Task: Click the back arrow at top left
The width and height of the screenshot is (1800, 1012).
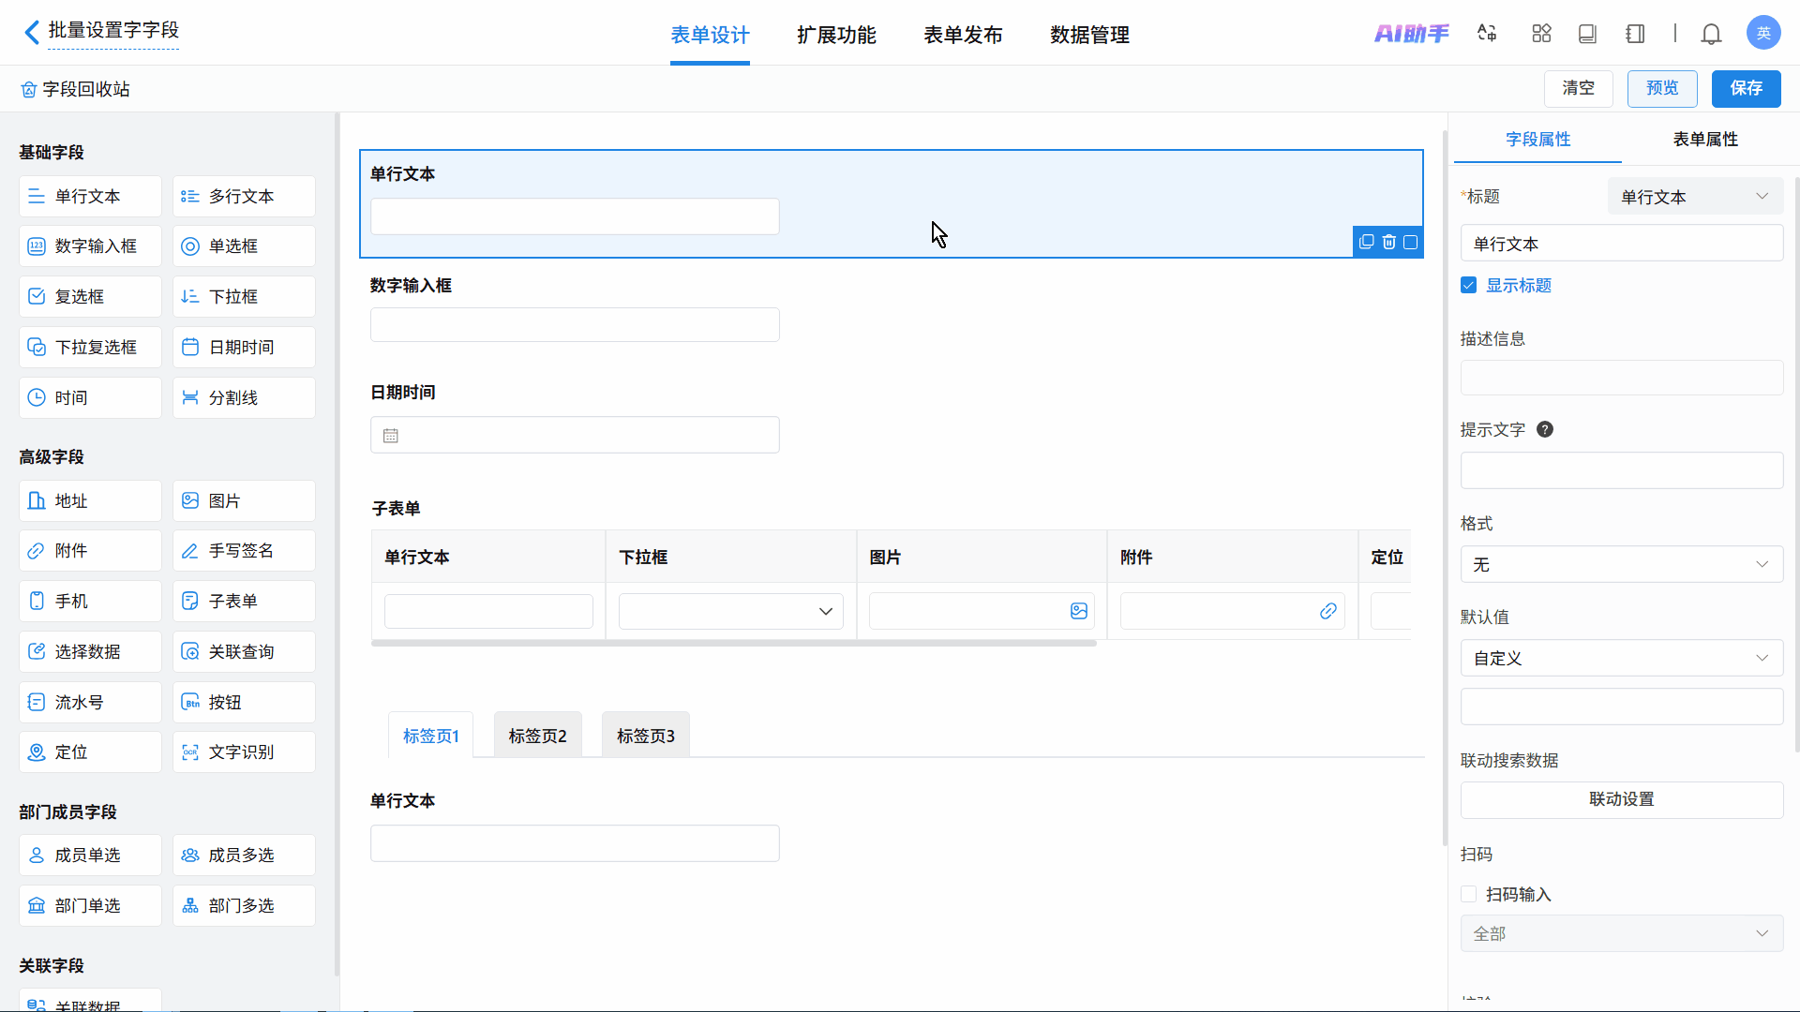Action: 32,32
